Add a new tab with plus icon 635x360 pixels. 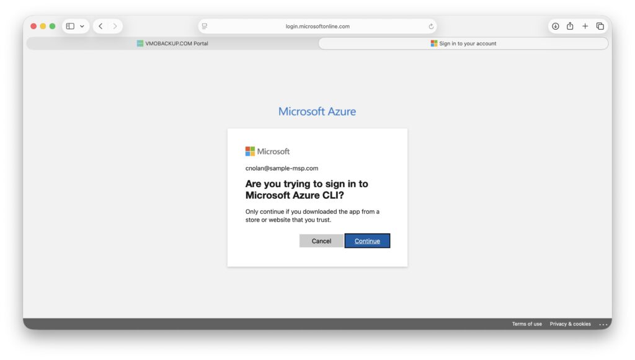pos(585,26)
